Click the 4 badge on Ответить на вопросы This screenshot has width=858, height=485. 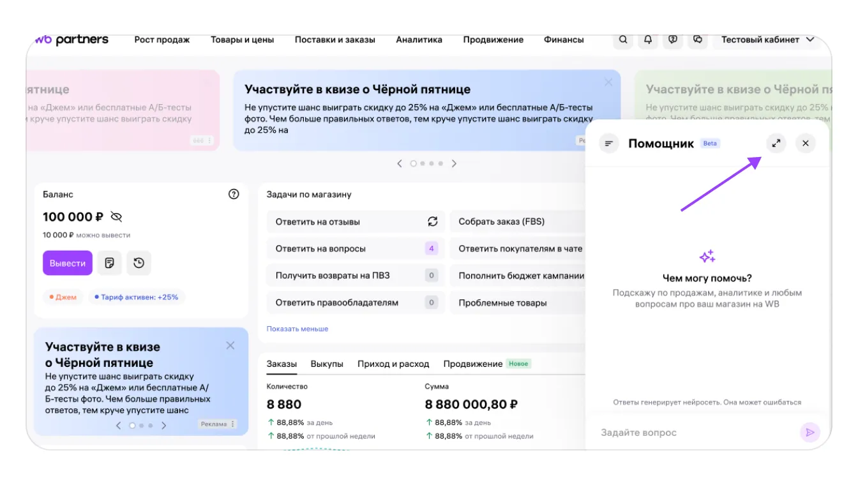point(432,248)
